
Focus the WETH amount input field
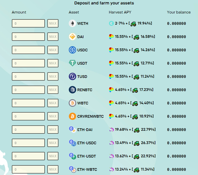pyautogui.click(x=28, y=23)
